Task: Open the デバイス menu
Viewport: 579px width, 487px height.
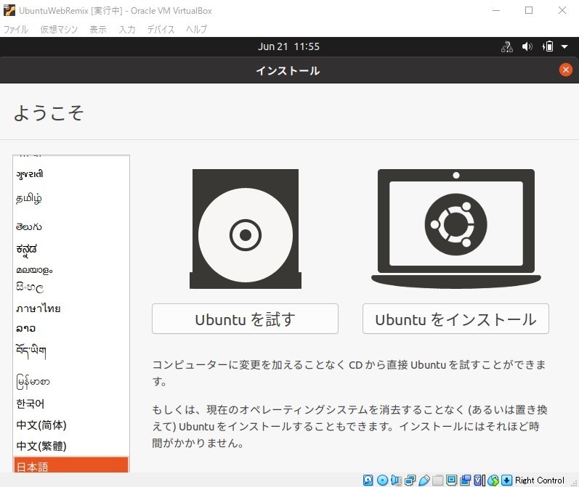Action: point(161,29)
